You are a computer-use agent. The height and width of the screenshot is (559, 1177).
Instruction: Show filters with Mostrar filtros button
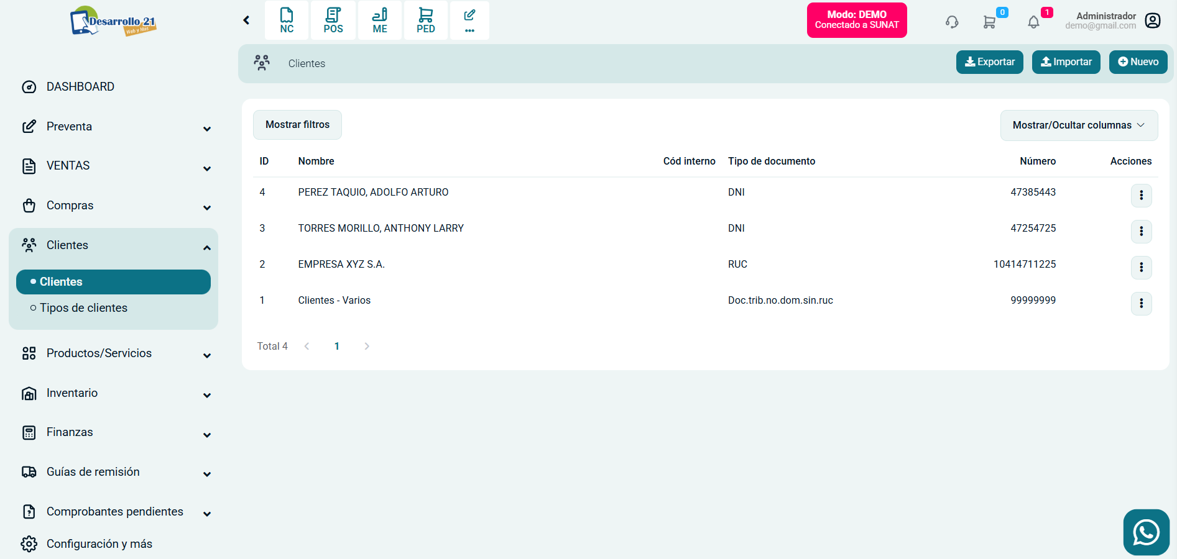point(297,125)
